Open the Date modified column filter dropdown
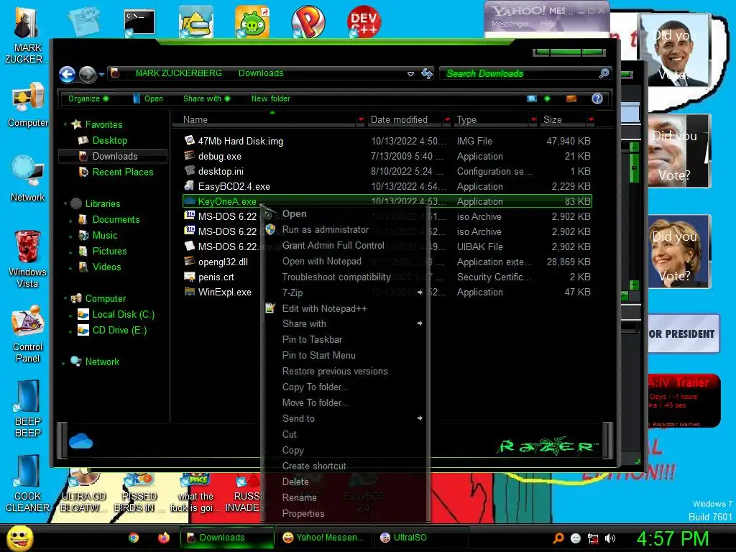The height and width of the screenshot is (552, 736). click(x=447, y=120)
